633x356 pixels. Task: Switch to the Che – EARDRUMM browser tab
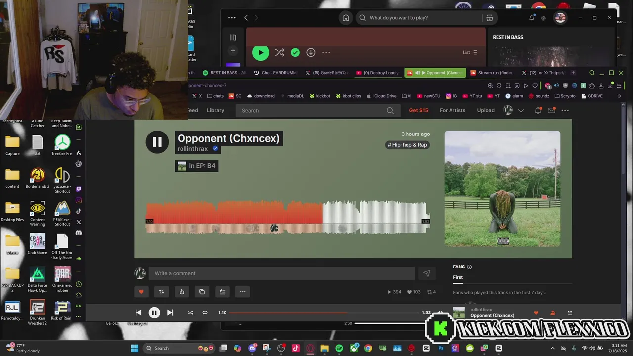275,73
